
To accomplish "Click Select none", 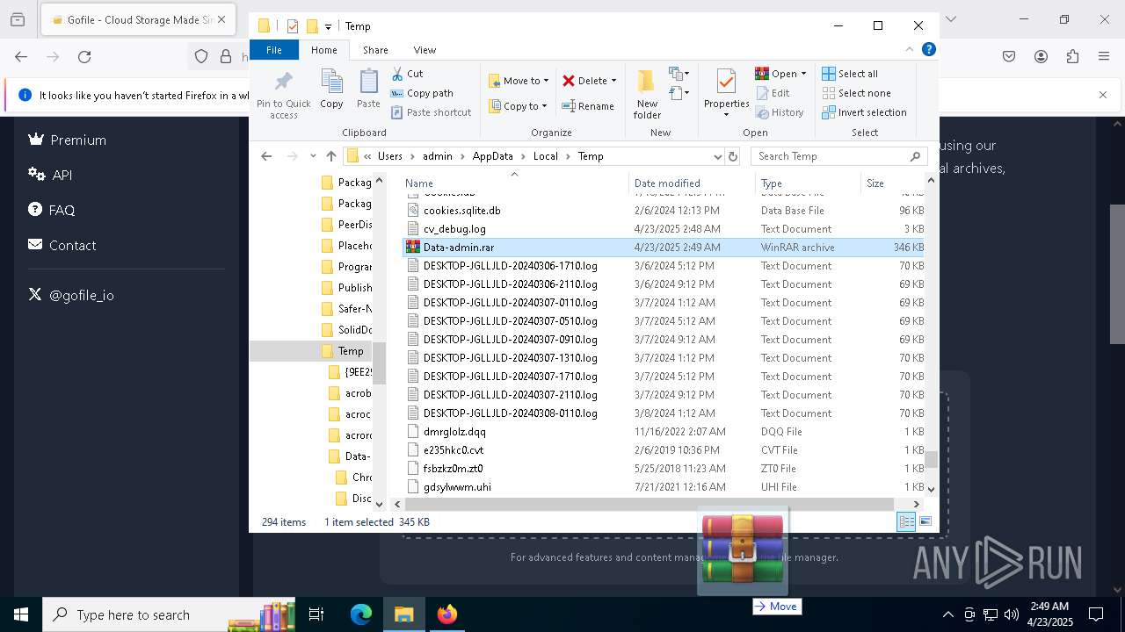I will pyautogui.click(x=857, y=93).
